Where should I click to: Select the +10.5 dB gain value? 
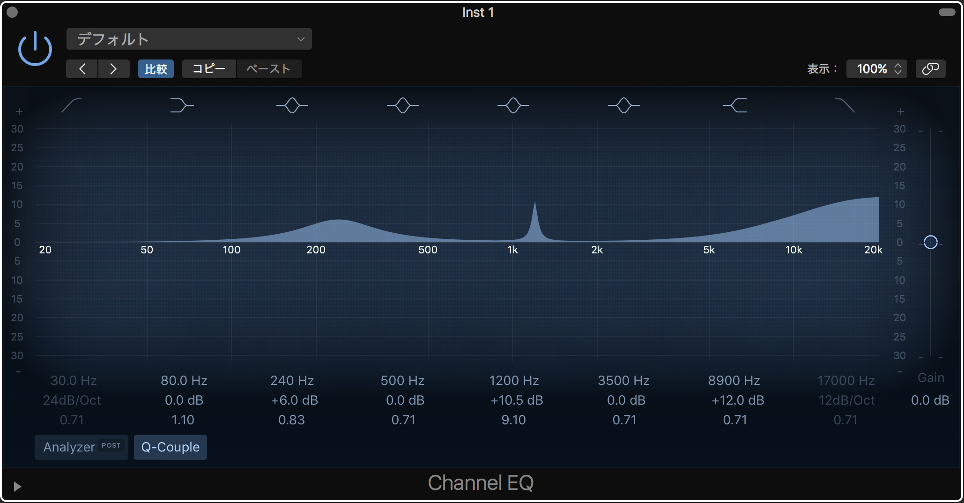[517, 400]
